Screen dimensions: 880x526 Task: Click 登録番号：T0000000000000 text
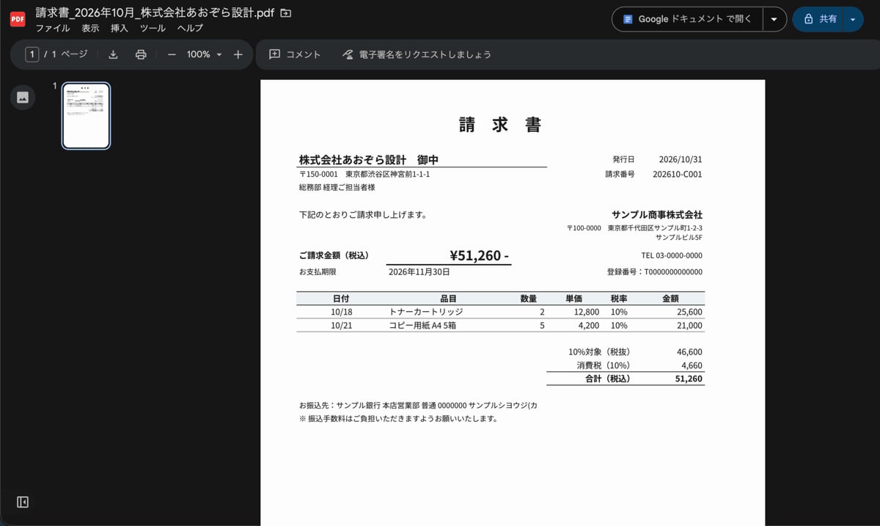click(654, 271)
